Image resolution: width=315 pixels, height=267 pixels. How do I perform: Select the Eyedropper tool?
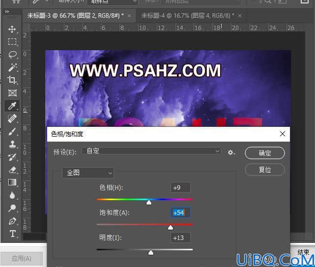(12, 106)
